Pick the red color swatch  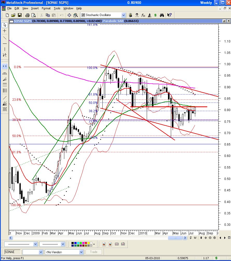coord(86,243)
